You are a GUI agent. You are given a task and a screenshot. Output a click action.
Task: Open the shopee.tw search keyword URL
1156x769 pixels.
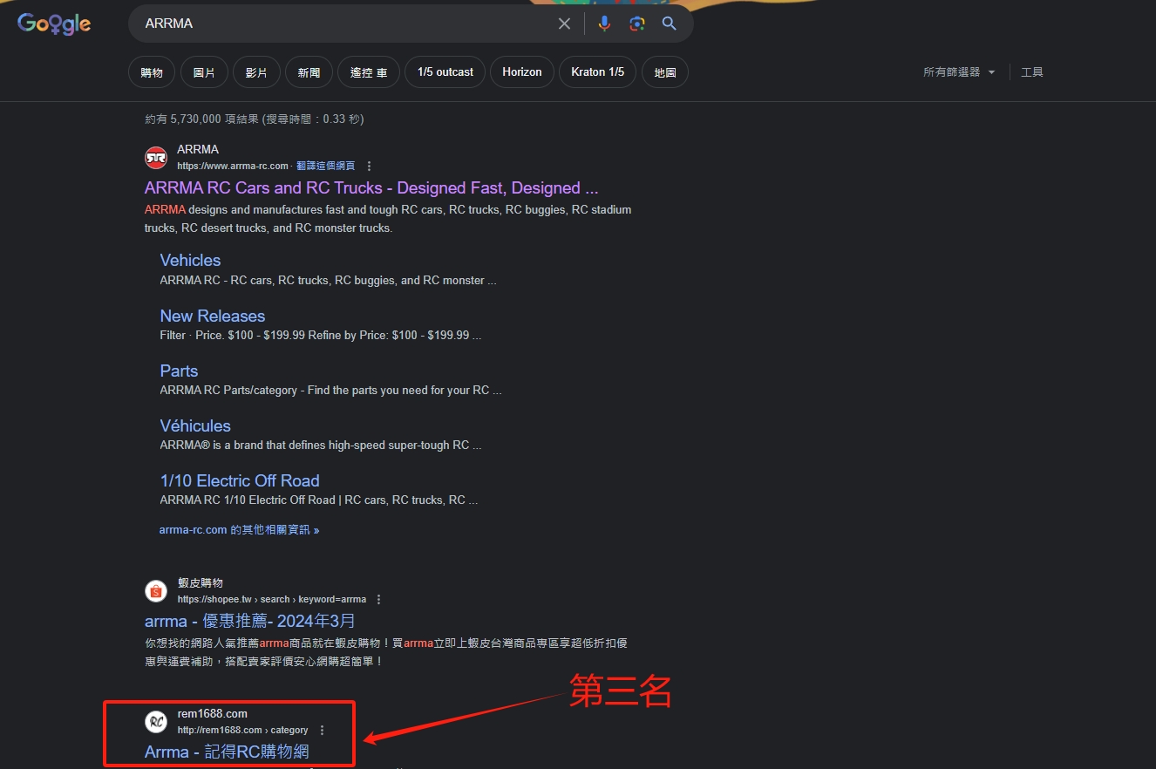[272, 599]
